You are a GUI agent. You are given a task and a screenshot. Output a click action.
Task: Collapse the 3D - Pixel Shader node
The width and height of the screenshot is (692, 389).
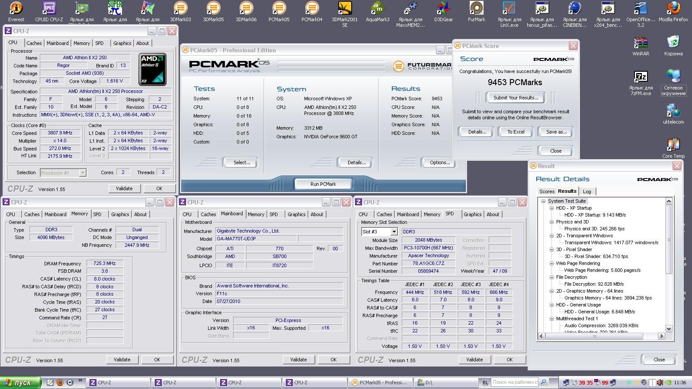click(551, 249)
